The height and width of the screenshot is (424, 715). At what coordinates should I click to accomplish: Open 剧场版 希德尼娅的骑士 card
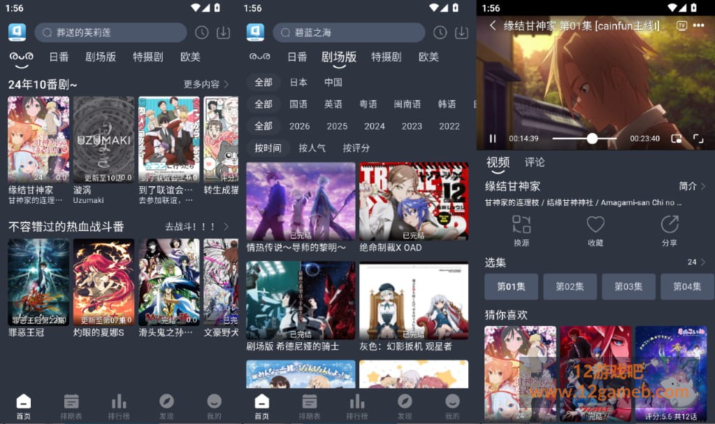pos(301,300)
